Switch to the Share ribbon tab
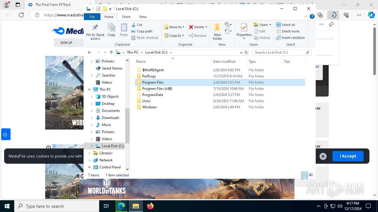Image resolution: width=378 pixels, height=212 pixels. 126,17
